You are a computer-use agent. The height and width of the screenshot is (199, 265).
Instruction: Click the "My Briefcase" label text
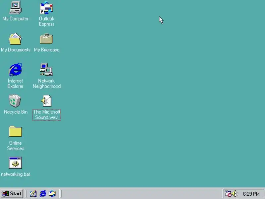(x=47, y=50)
